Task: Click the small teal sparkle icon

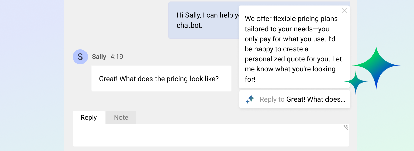Action: click(356, 83)
